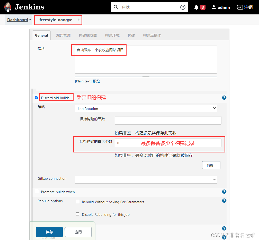Viewport: 259px width, 240px height.
Task: Click the Jenkins butler logo icon
Action: 8,7
